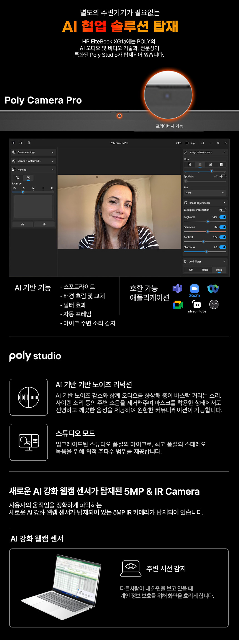Click the framing preview box

coord(33,206)
